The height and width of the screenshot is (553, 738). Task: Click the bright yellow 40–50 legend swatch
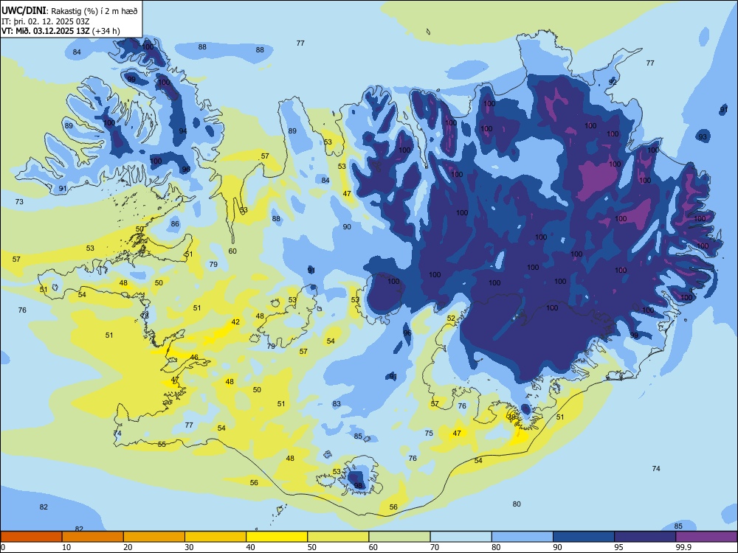point(277,537)
